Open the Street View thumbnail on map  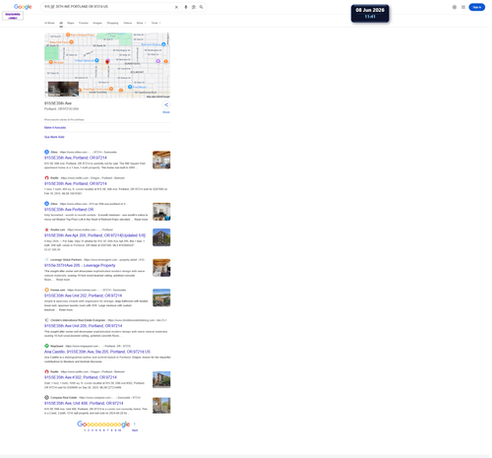point(63,89)
